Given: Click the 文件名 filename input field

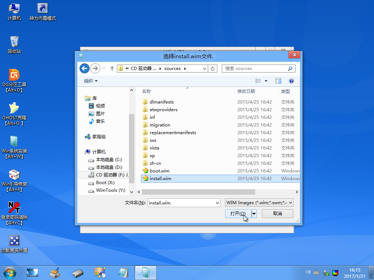Looking at the screenshot, I should point(181,203).
